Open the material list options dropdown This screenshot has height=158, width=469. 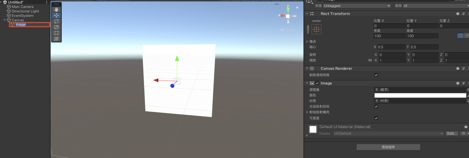[464, 134]
